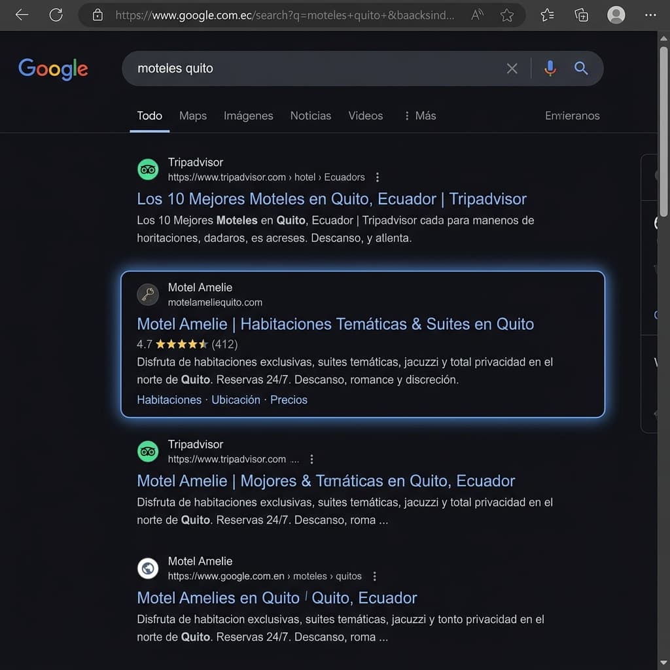Open Motel Amelies en Quito, Ecuador link
The width and height of the screenshot is (670, 670).
coord(277,598)
